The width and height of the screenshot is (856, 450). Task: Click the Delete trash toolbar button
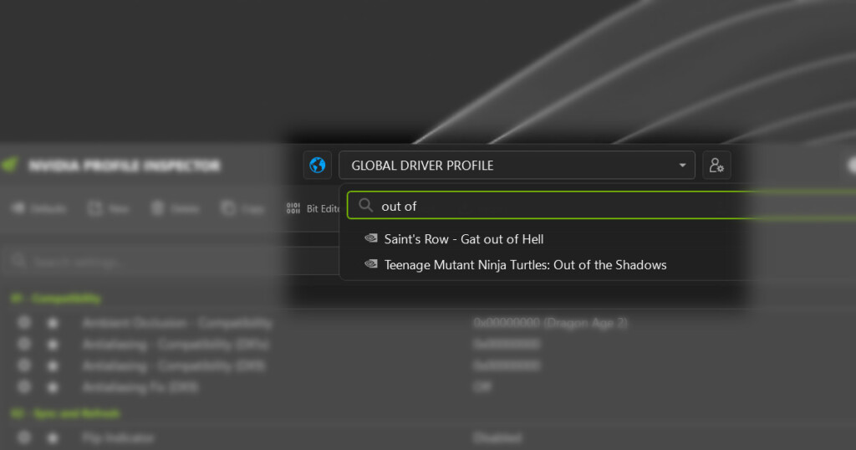point(176,208)
